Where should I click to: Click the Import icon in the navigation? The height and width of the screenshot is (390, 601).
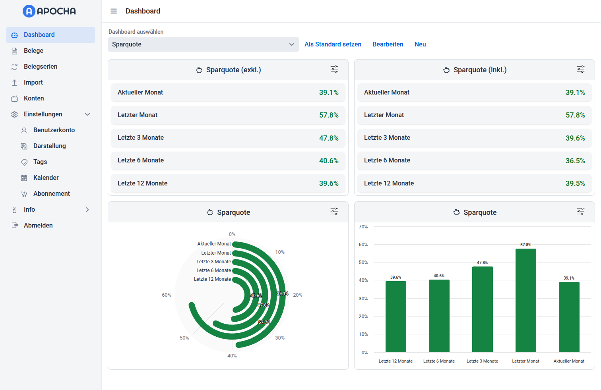(14, 82)
